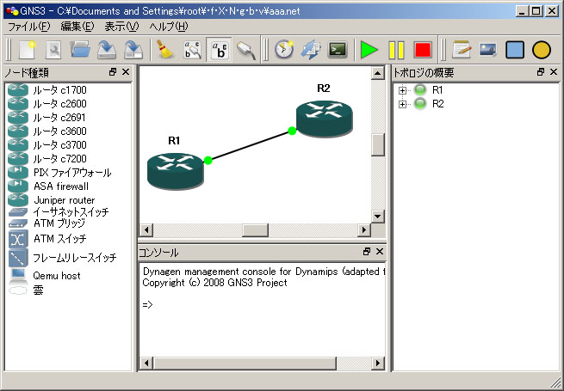Click console horizontal scrollbar left arrow
The height and width of the screenshot is (391, 564).
click(146, 363)
